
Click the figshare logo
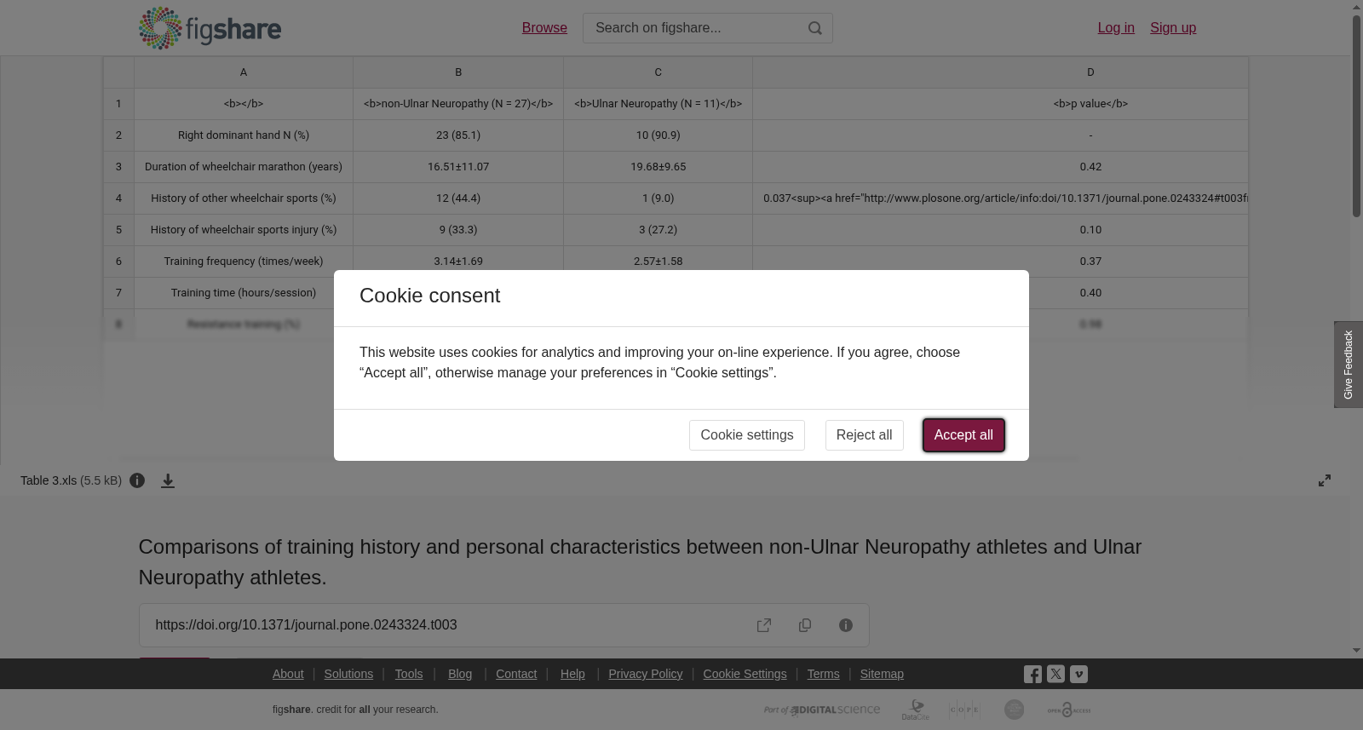210,28
